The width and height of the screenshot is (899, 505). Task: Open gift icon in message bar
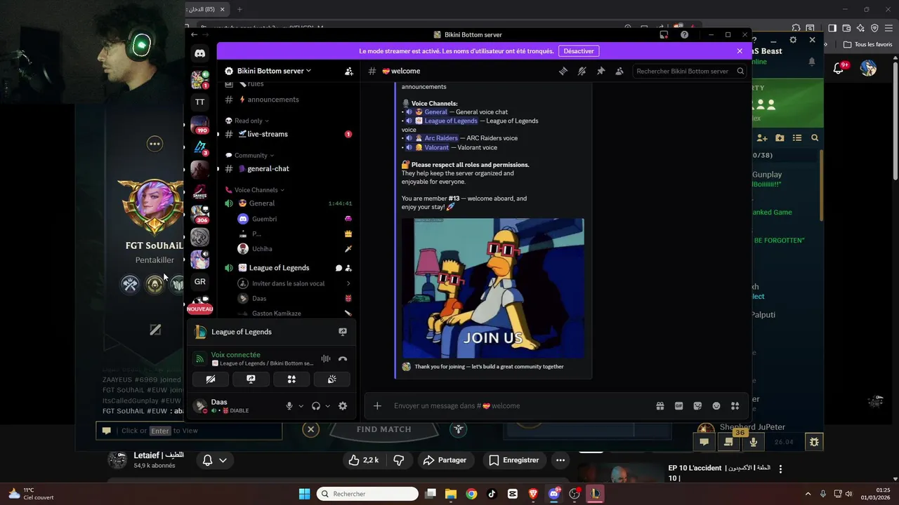pos(660,405)
